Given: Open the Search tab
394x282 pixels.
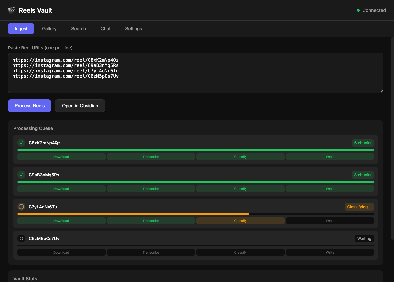Looking at the screenshot, I should pyautogui.click(x=78, y=29).
